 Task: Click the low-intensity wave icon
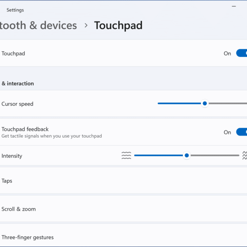126,155
